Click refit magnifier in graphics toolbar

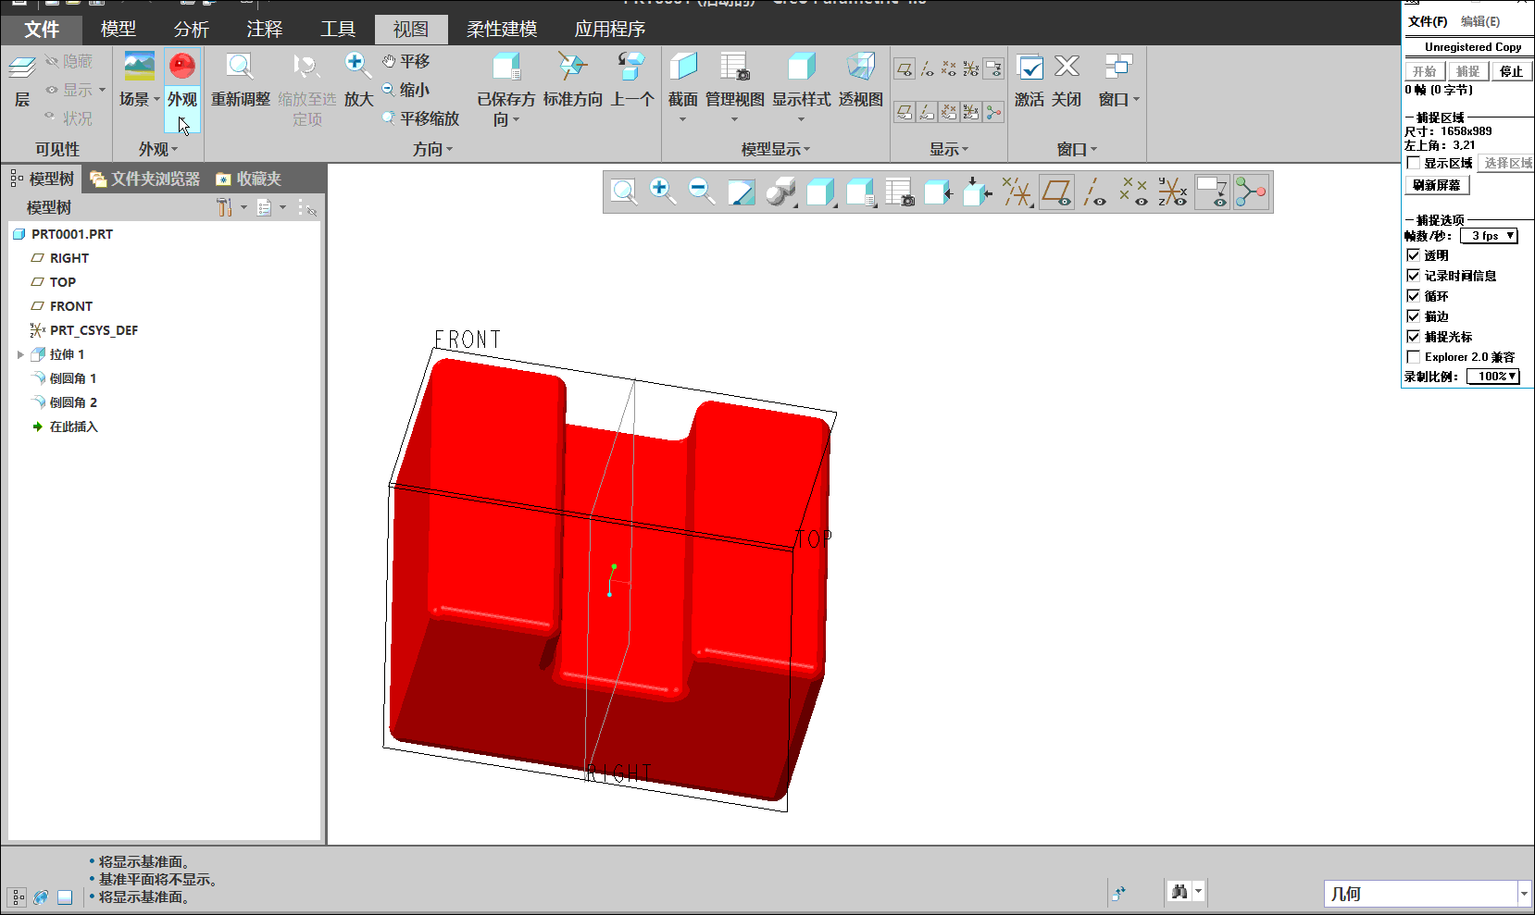point(625,192)
